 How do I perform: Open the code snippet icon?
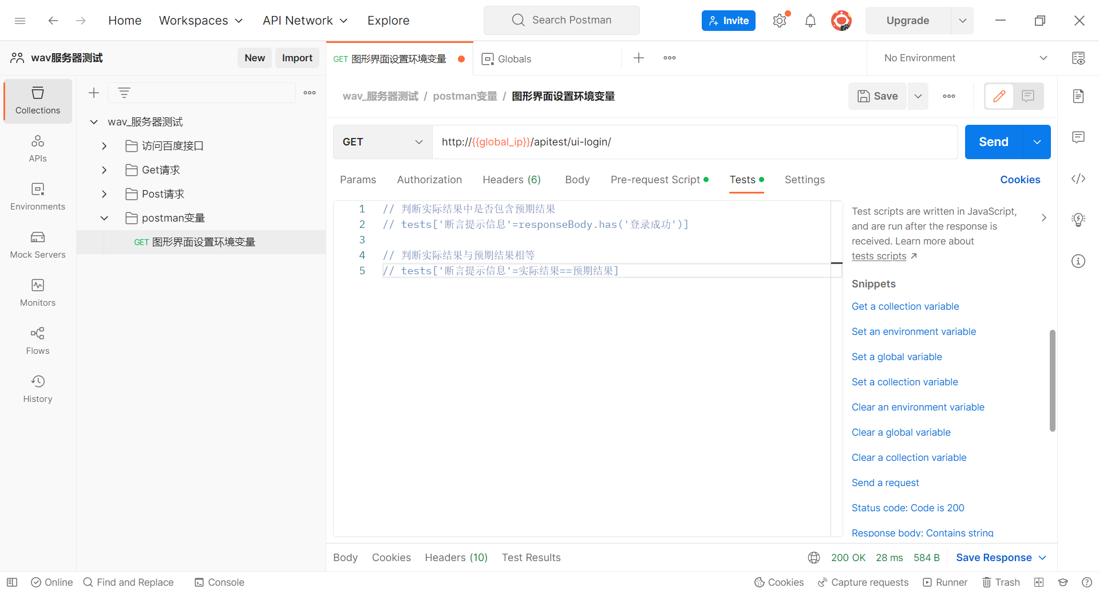tap(1078, 179)
